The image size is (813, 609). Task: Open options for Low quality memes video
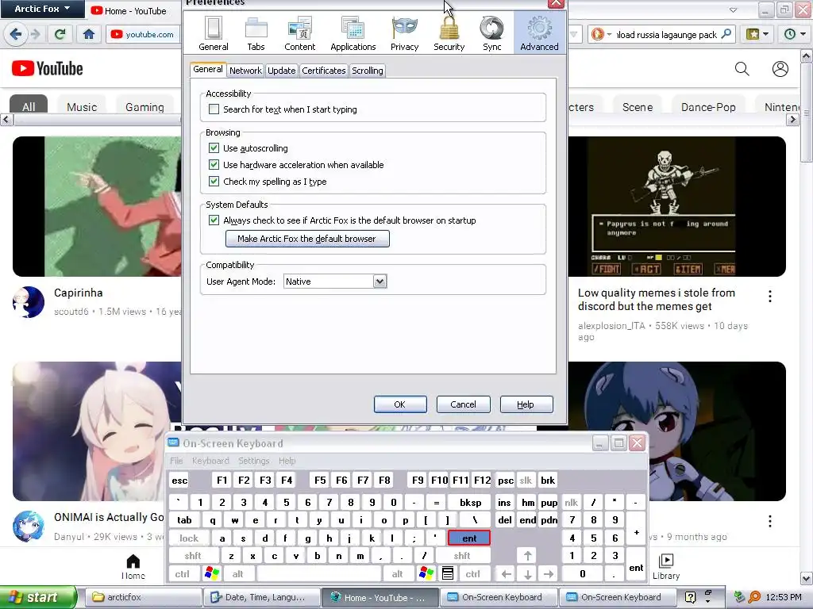770,297
